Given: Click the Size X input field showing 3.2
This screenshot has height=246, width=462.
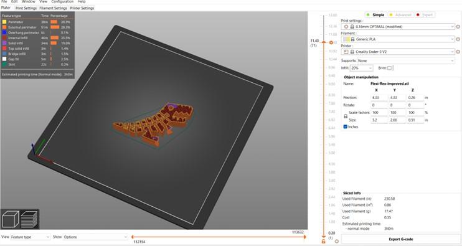Looking at the screenshot, I should tap(379, 120).
